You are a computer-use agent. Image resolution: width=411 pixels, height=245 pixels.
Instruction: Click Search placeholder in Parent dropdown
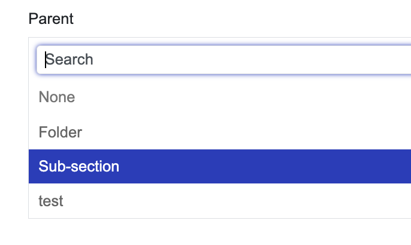coord(70,60)
